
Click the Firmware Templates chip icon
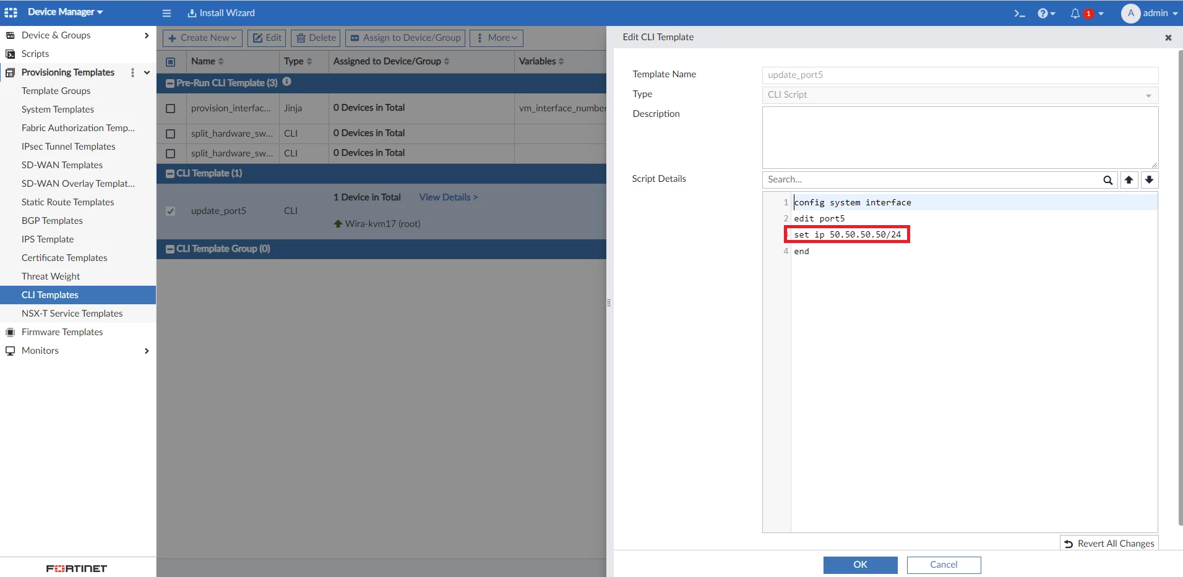pyautogui.click(x=11, y=332)
